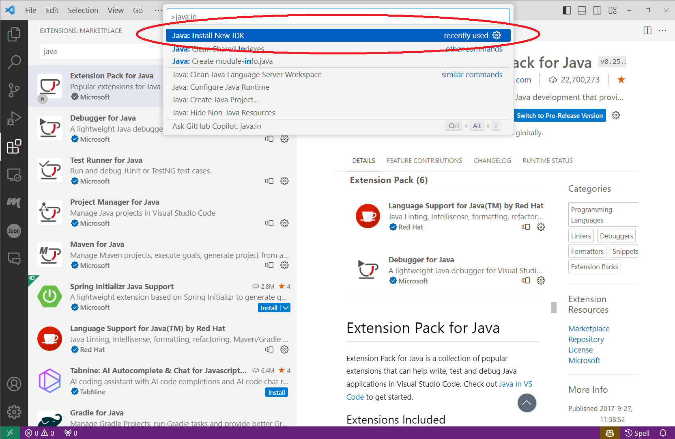Open manage gear for Debugger for Java

tap(284, 139)
